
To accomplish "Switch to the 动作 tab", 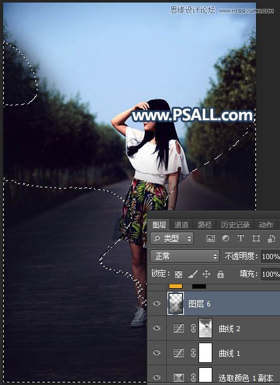I will coord(266,225).
